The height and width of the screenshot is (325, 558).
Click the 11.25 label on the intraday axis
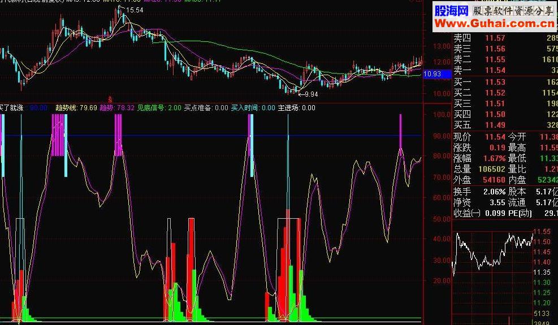click(x=543, y=293)
